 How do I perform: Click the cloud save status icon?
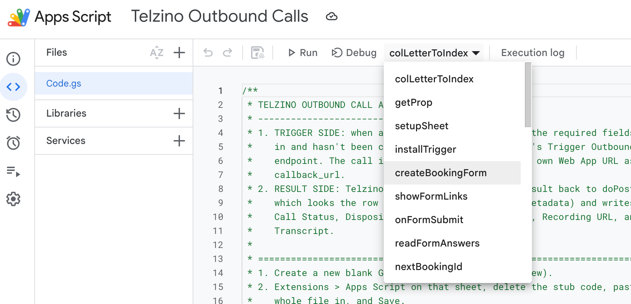point(332,16)
